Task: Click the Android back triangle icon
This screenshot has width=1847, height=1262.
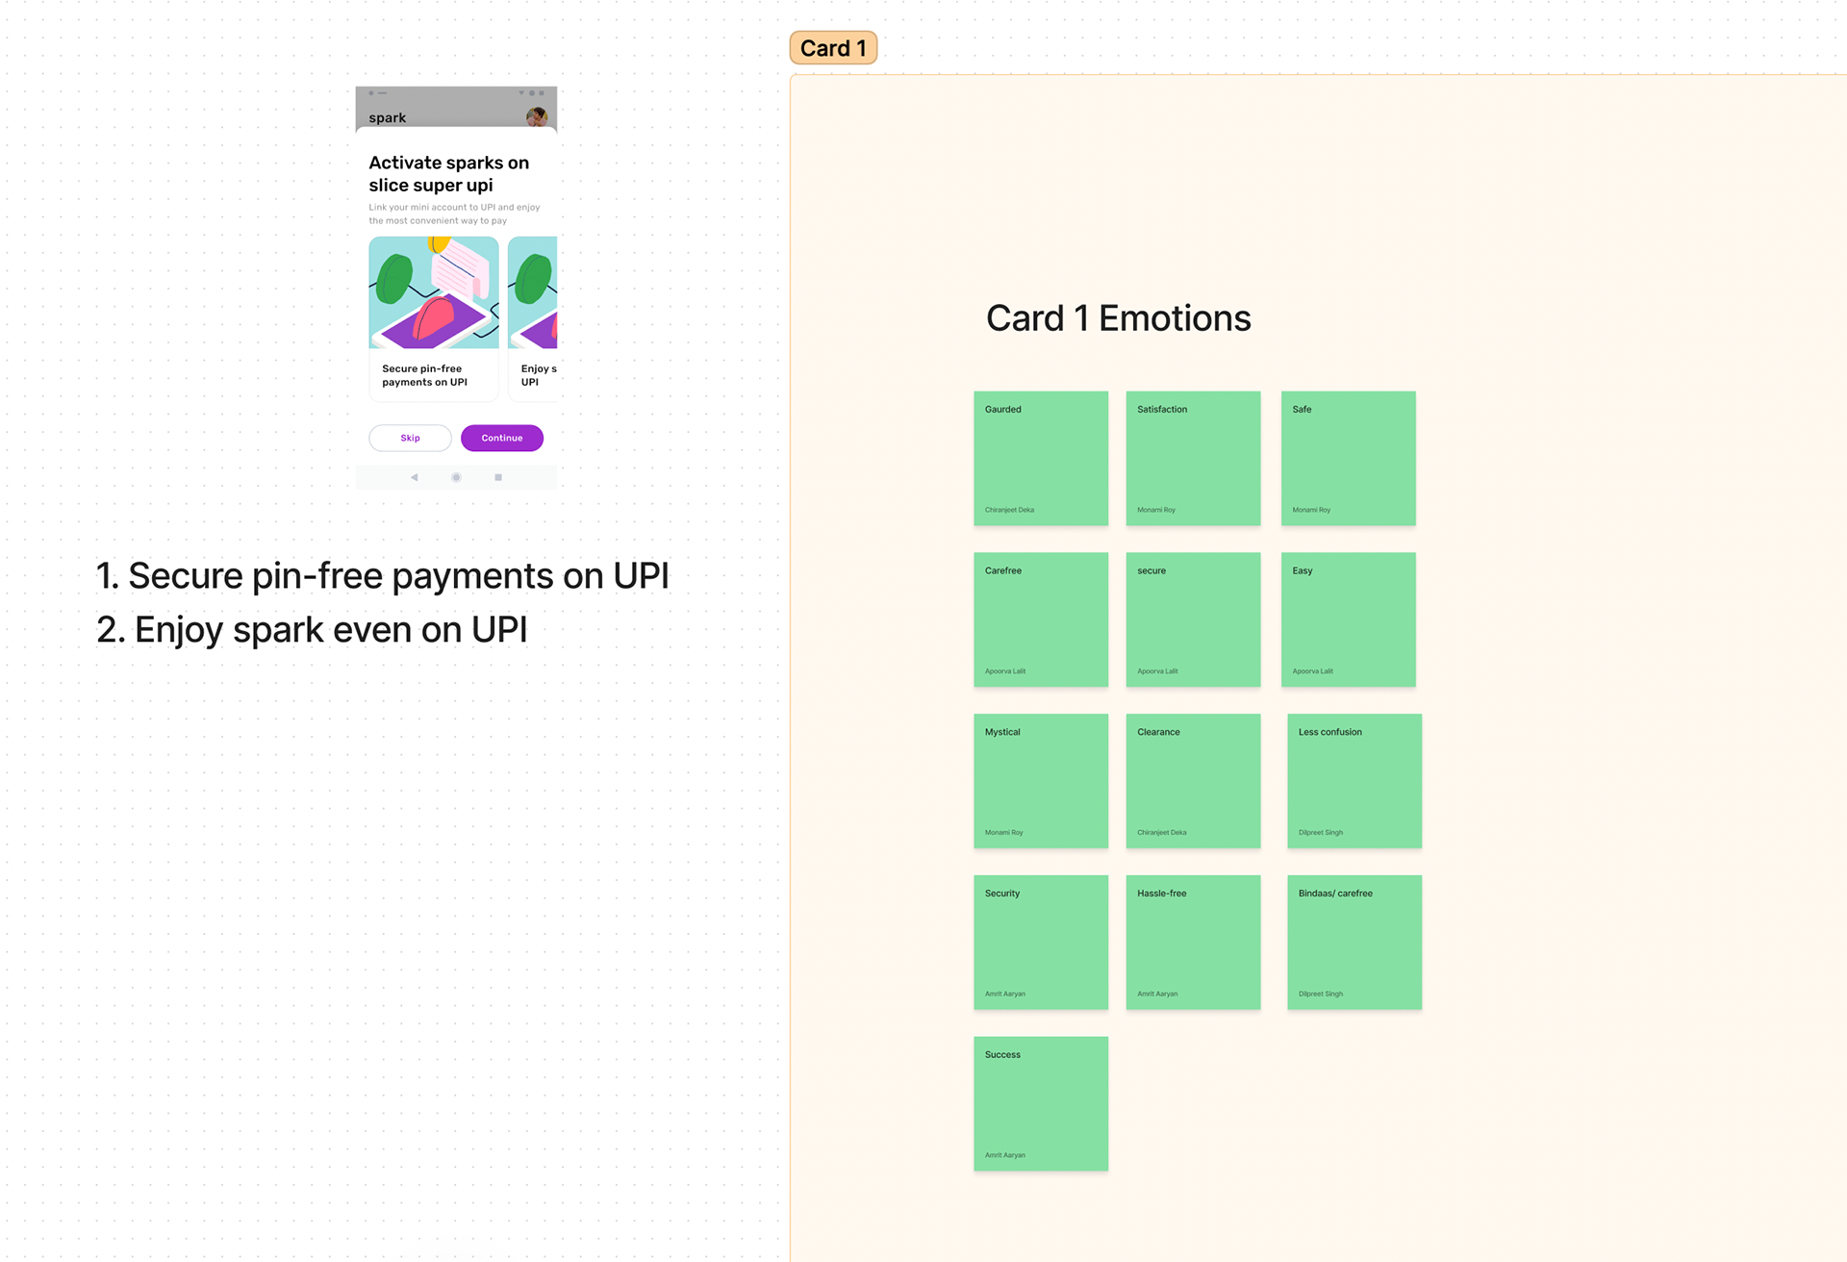Action: [x=415, y=477]
